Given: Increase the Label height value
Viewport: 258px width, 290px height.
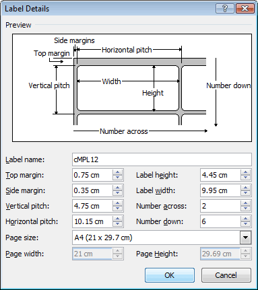Looking at the screenshot, I should 245,172.
